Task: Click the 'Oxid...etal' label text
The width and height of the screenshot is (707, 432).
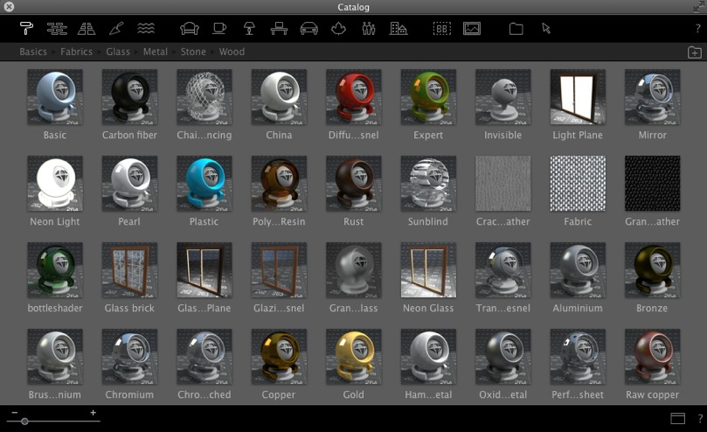Action: coord(503,395)
